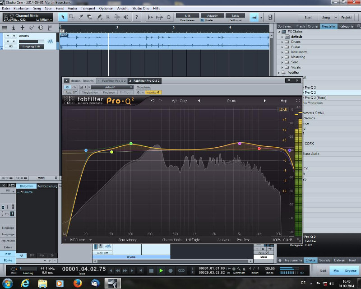Viewport: 361px width, 289px height.
Task: Open the Edit view button
Action: point(323,270)
